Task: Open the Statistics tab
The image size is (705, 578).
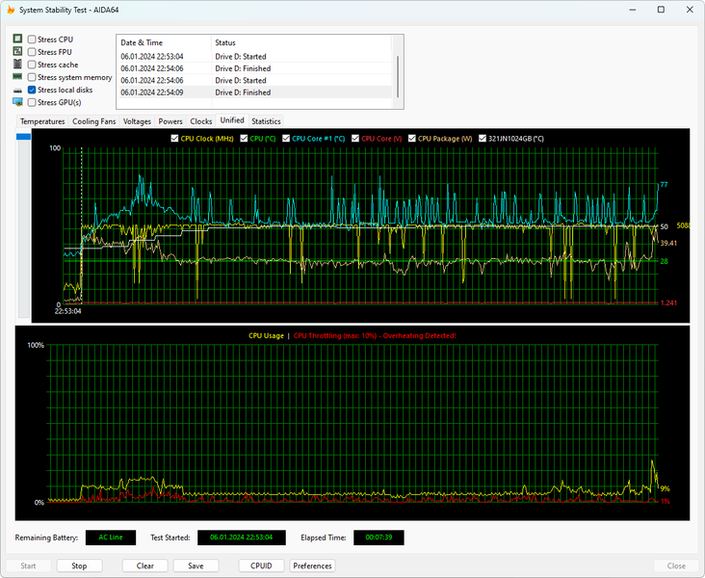Action: [x=266, y=121]
